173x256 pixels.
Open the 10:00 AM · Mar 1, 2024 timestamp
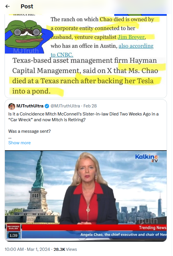[x=27, y=249]
